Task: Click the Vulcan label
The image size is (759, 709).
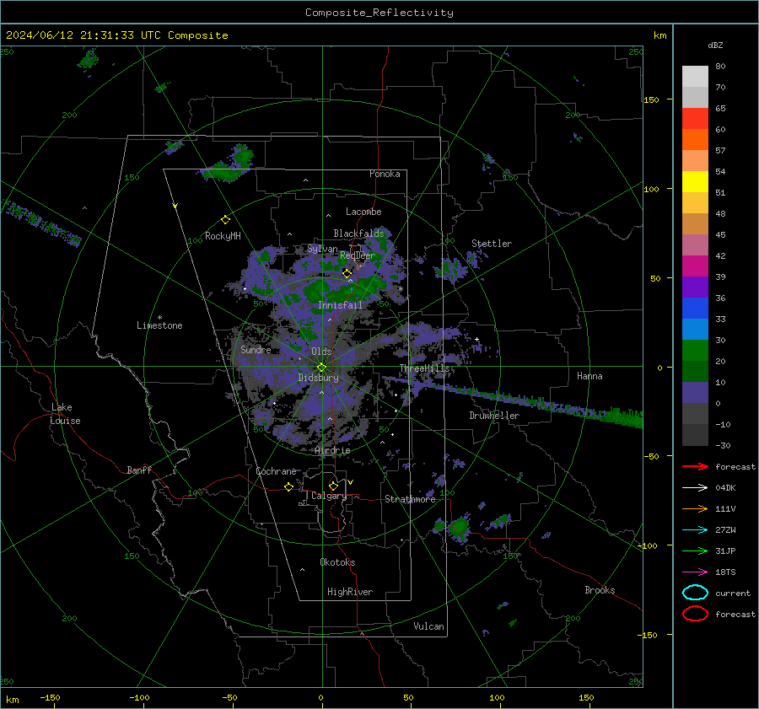Action: pyautogui.click(x=428, y=626)
